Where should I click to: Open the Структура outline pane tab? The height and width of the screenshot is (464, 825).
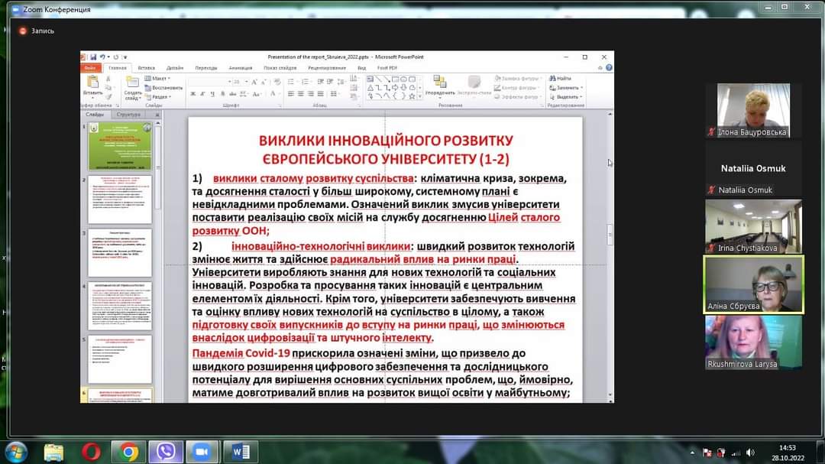pos(128,115)
